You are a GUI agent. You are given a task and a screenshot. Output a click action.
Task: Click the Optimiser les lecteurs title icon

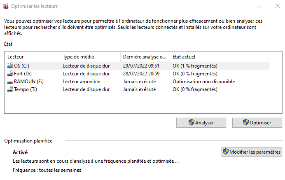tap(6, 6)
